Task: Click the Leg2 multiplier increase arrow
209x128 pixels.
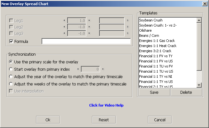Action: tap(89, 27)
